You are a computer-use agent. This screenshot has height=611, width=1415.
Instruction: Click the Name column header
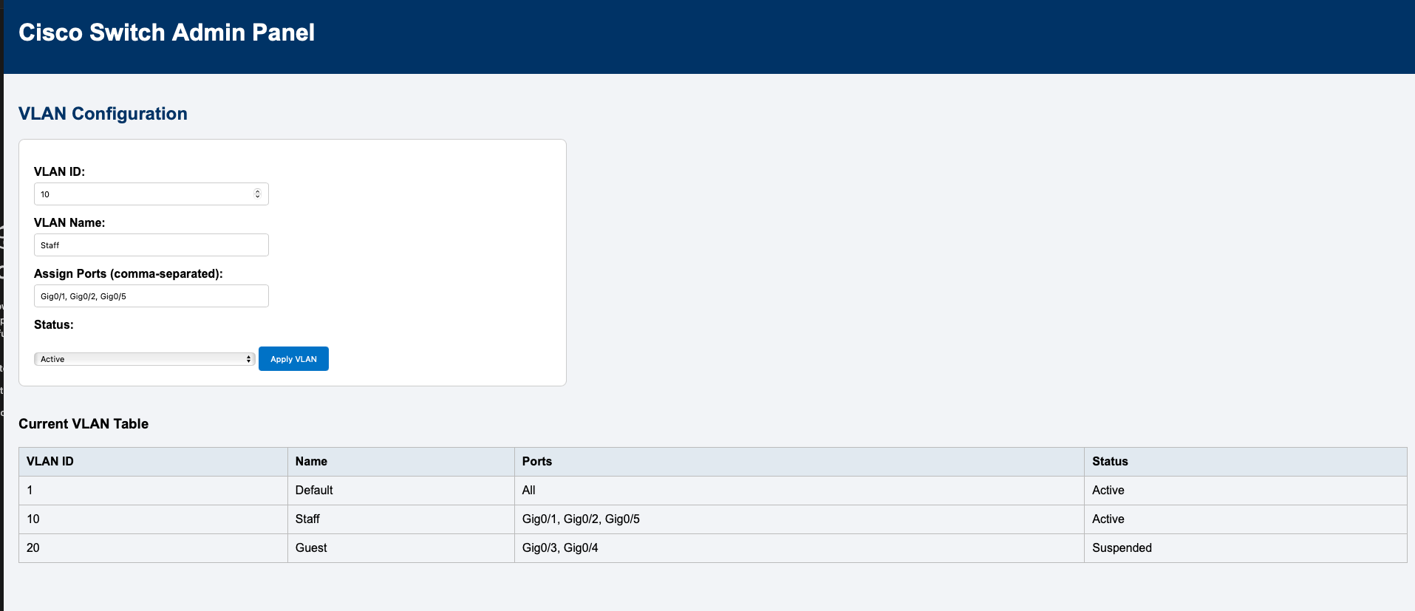pos(401,462)
